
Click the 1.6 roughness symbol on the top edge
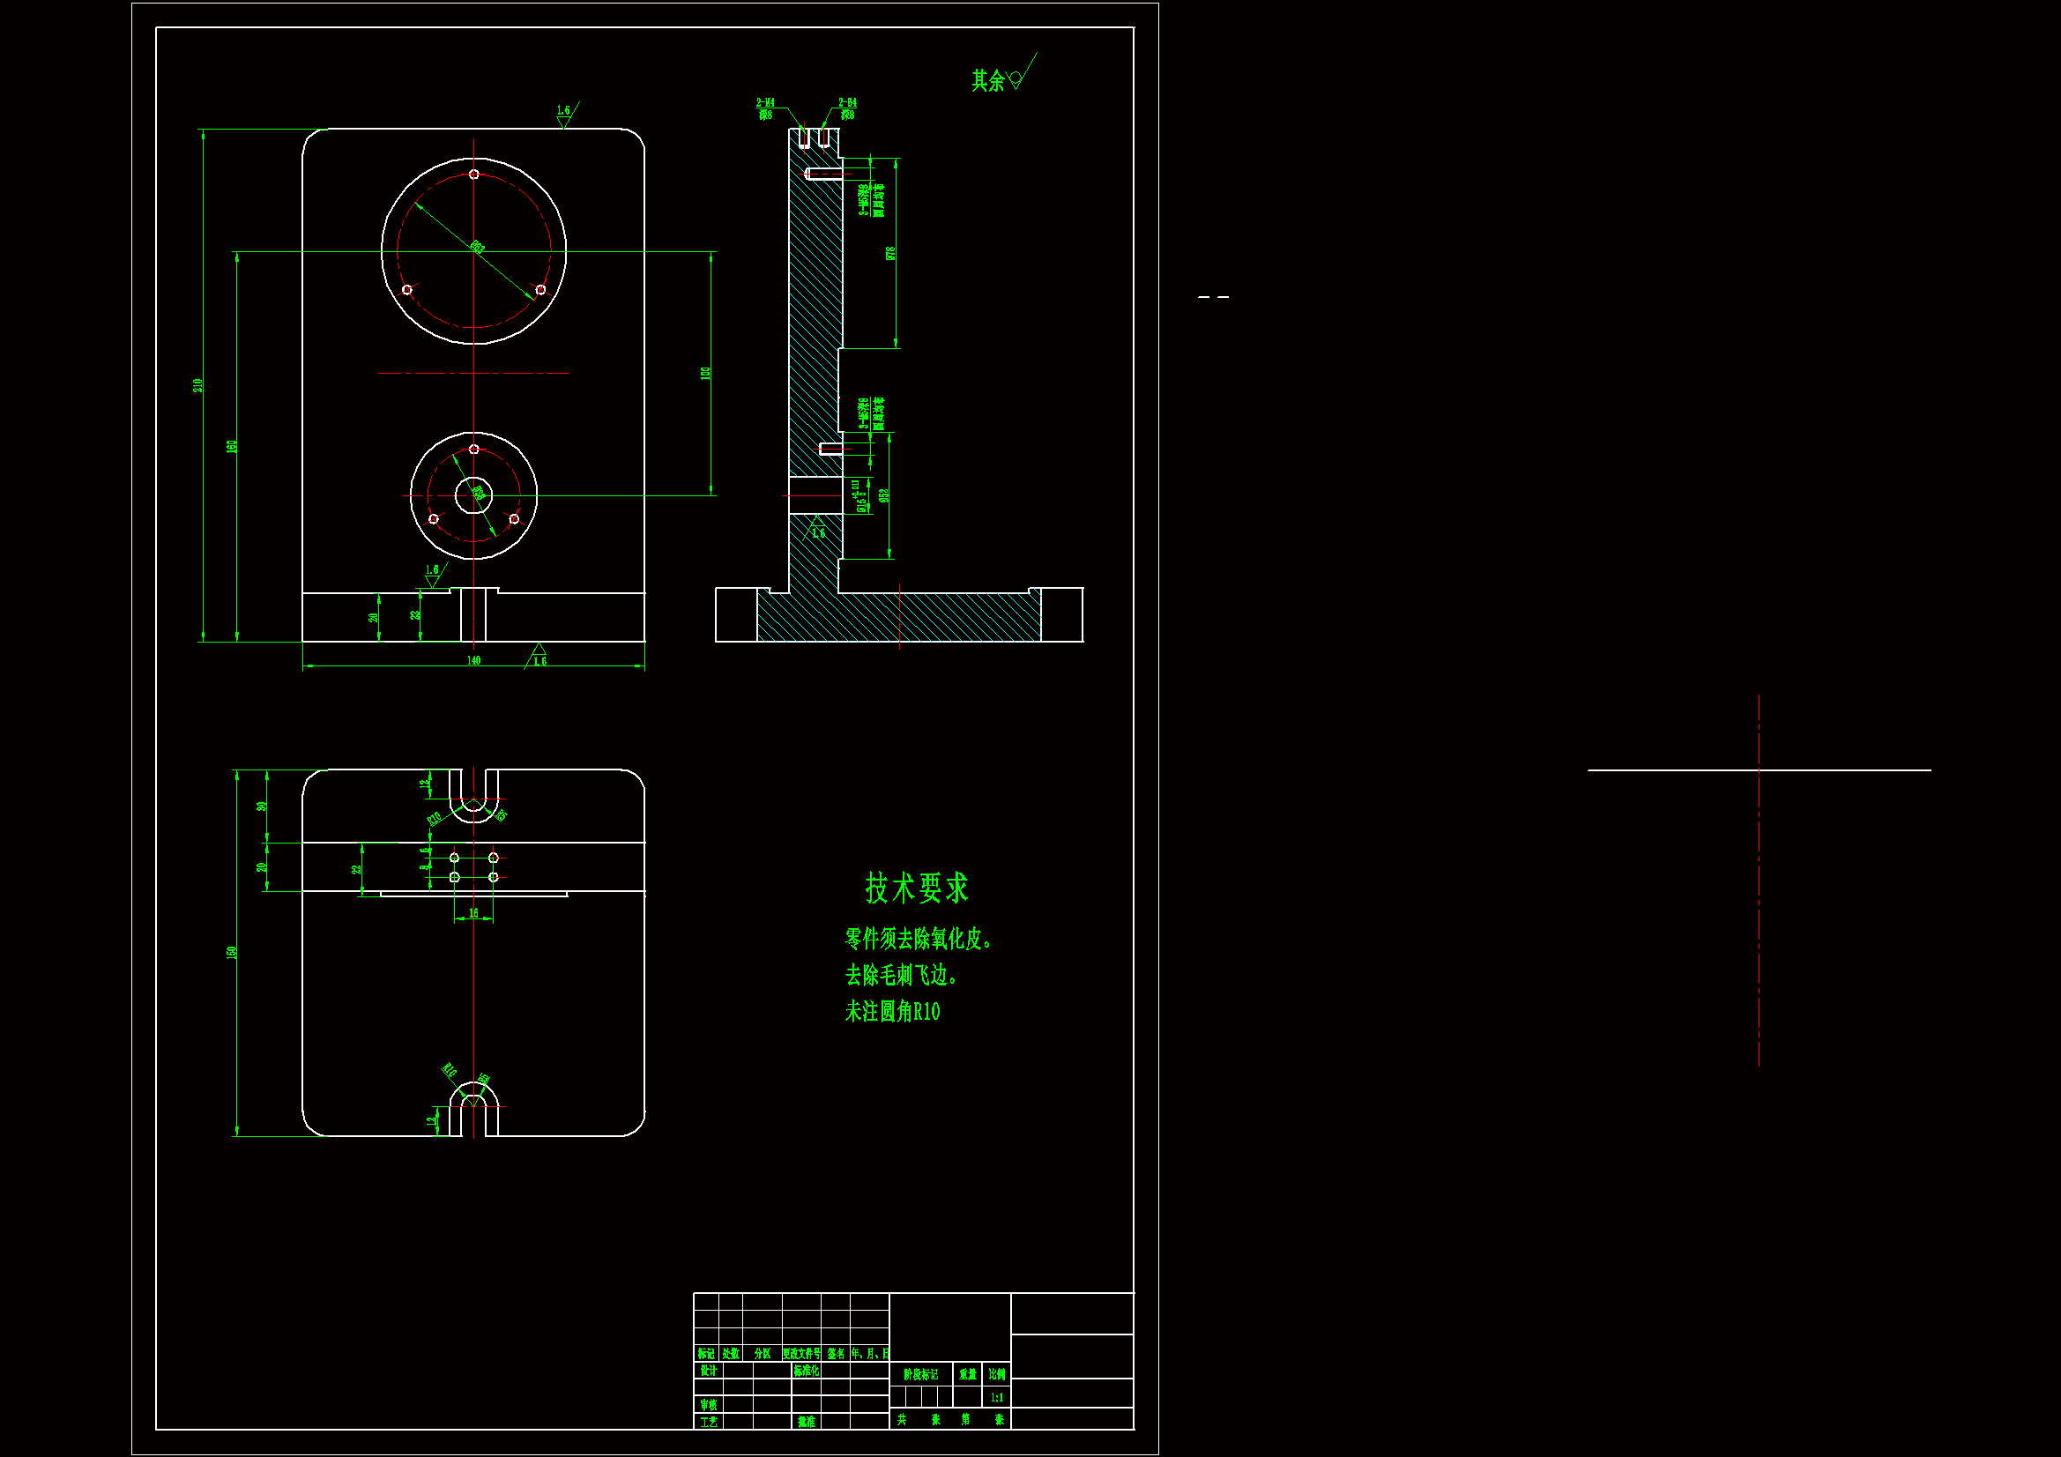563,113
